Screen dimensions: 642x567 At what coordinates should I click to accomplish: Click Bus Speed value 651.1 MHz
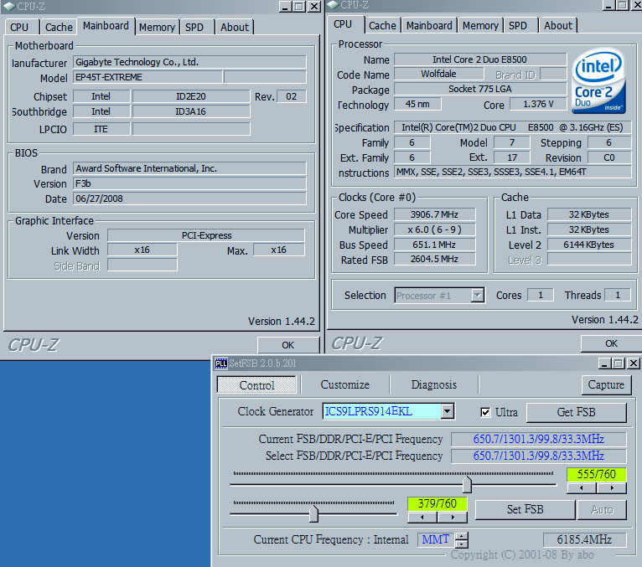pyautogui.click(x=434, y=245)
